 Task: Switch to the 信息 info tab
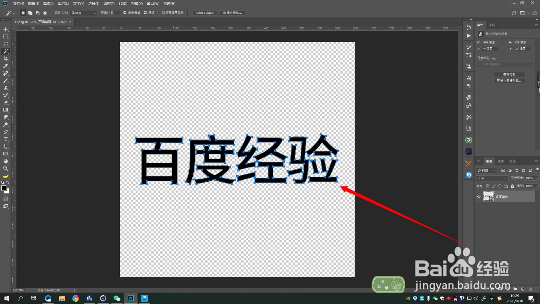(x=491, y=25)
